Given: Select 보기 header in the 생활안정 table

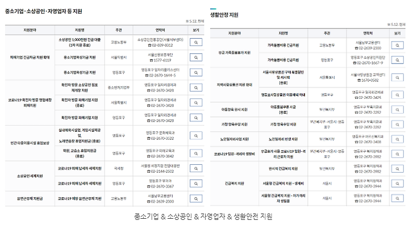Looking at the screenshot, I should coord(397,33).
